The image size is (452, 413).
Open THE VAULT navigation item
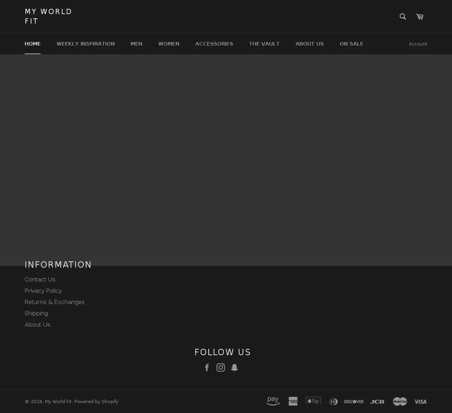[x=264, y=44]
